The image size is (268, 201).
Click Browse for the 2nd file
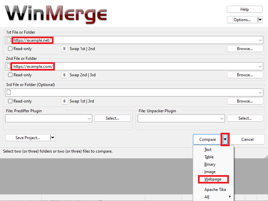245,75
